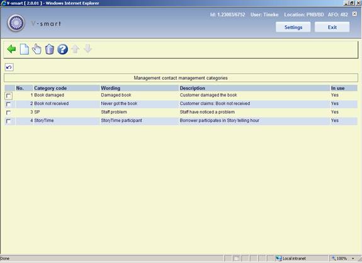Click the V-smart round logo icon

click(16, 23)
